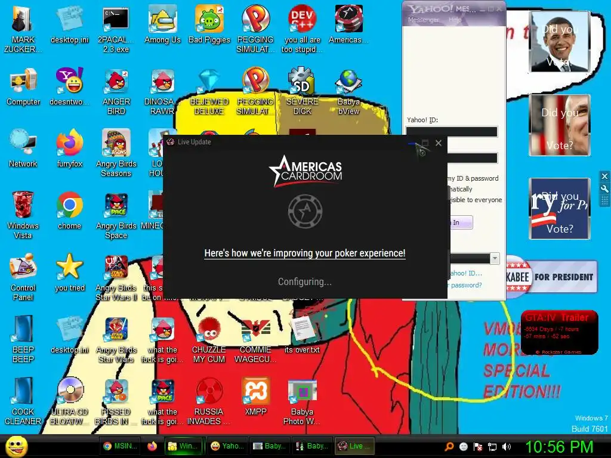Image resolution: width=611 pixels, height=458 pixels.
Task: Open Control Panel desktop icon
Action: (23, 277)
